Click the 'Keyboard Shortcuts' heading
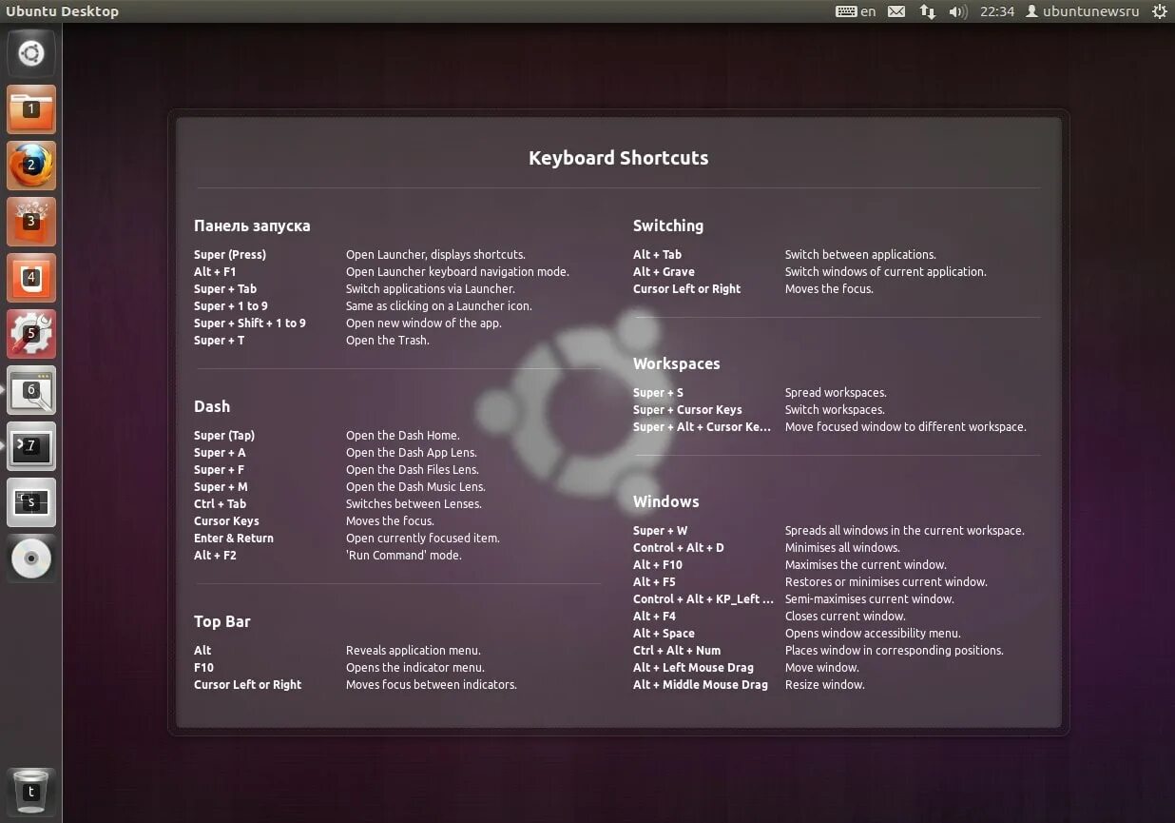 618,158
